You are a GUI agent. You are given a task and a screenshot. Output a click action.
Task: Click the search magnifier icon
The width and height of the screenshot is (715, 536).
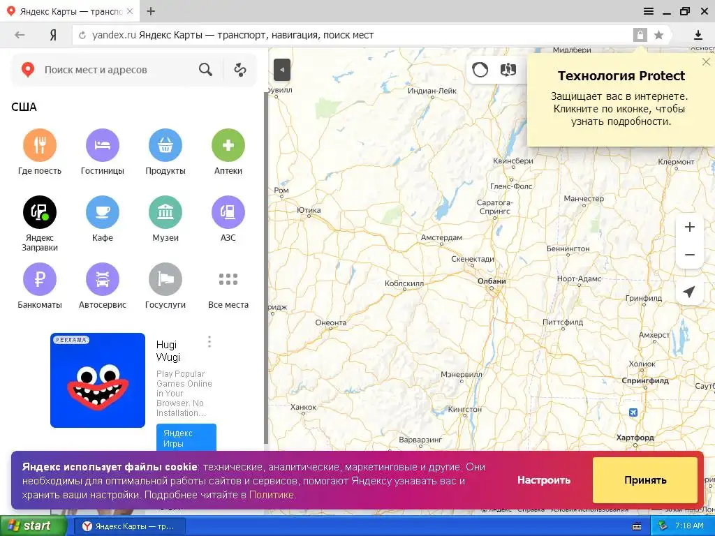click(206, 70)
